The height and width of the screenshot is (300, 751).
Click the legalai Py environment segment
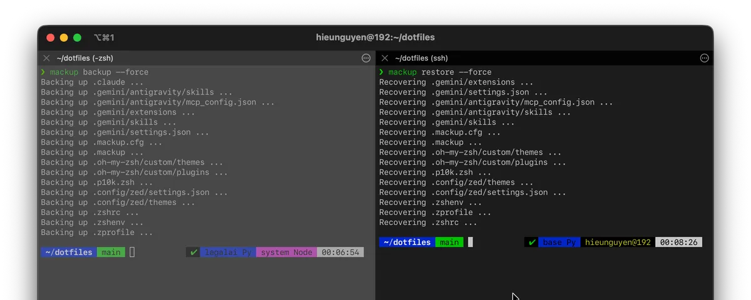tap(228, 252)
